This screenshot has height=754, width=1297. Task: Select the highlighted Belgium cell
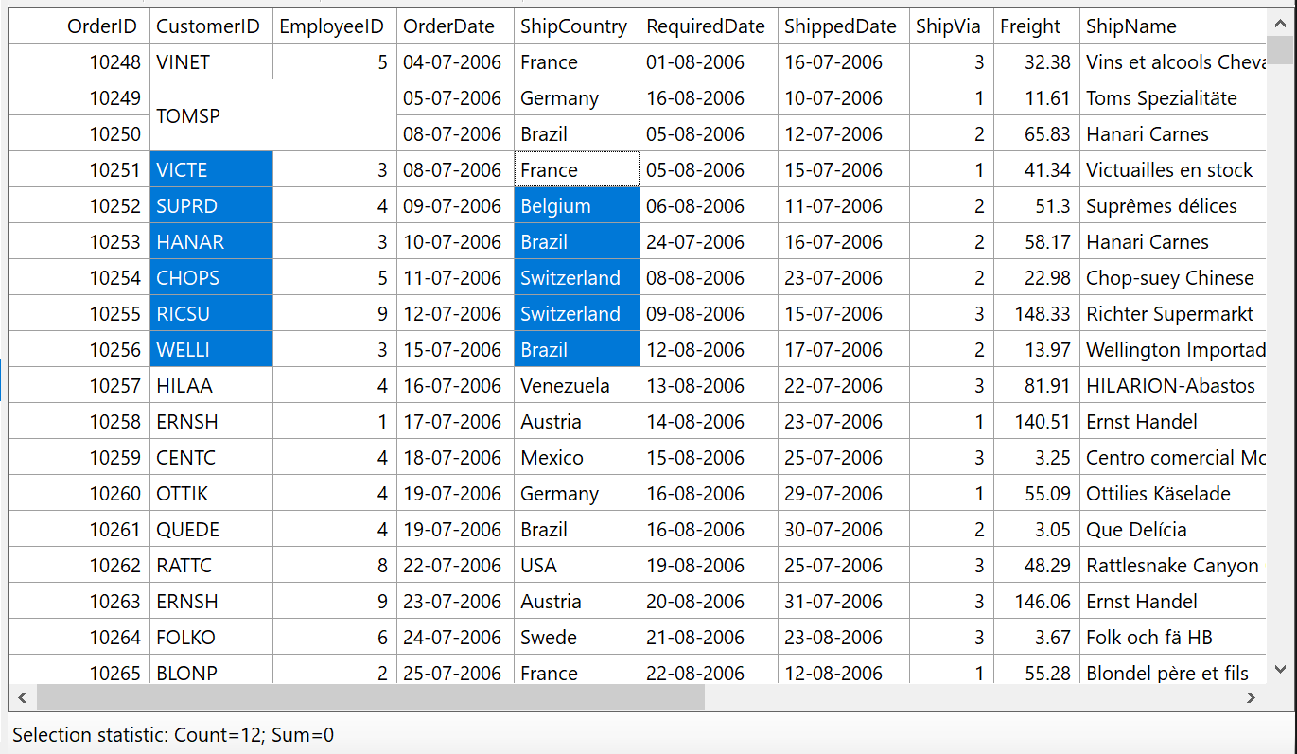point(577,206)
